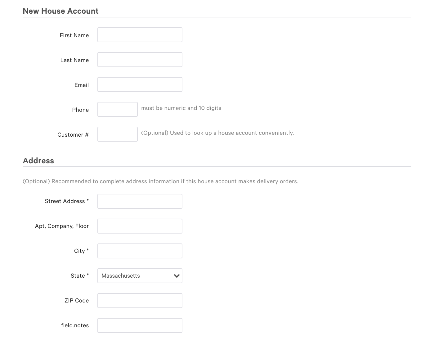Click the Email input field
The width and height of the screenshot is (425, 359).
coord(140,84)
